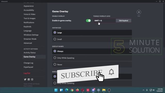Launch Google Chrome from taskbar
Image resolution: width=165 pixels, height=93 pixels.
pos(72,90)
